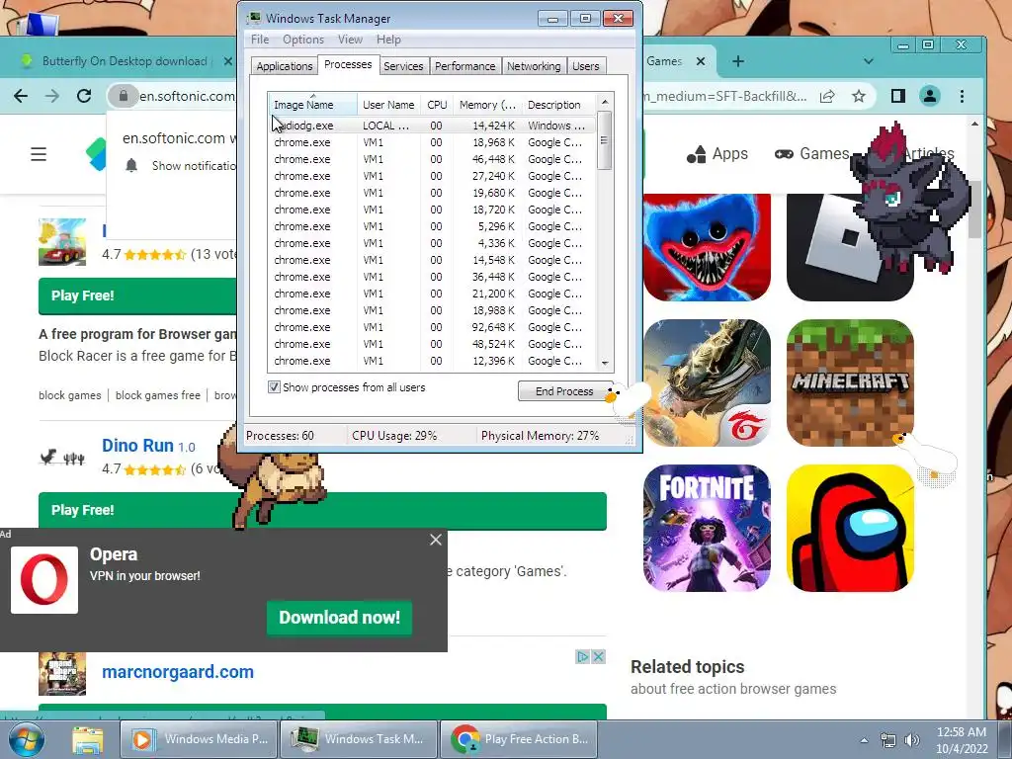Viewport: 1012px width, 759px height.
Task: Close the Games tab
Action: tap(701, 61)
